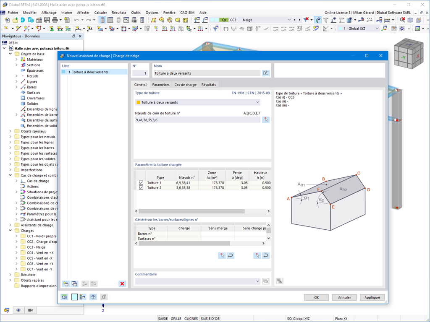Click the light blue color swatch at dialog bottom

74,297
